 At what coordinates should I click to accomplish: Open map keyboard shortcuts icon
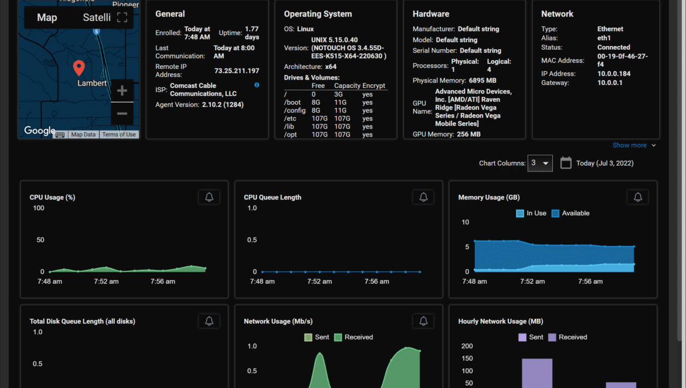(60, 135)
